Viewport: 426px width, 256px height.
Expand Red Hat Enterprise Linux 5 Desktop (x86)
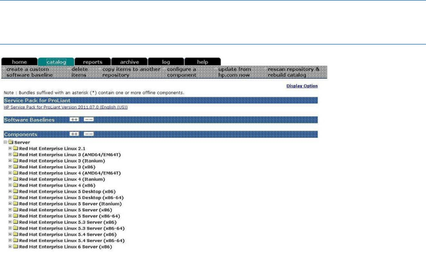click(x=10, y=191)
